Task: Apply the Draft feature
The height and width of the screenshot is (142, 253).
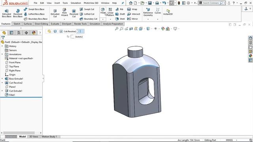Action: (120, 14)
